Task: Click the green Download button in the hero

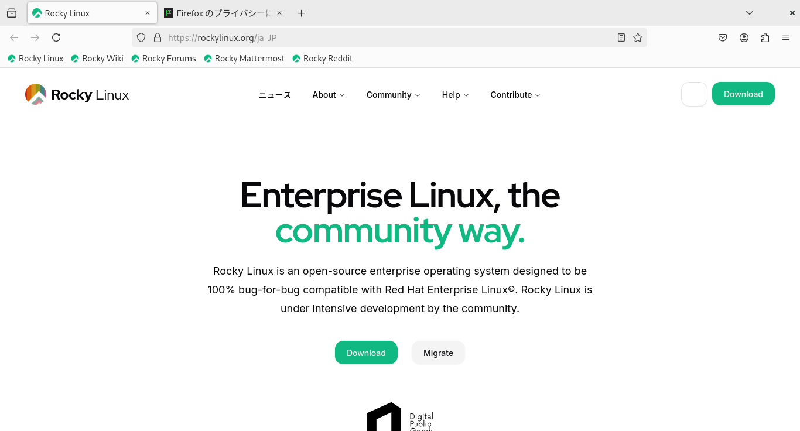Action: [366, 353]
